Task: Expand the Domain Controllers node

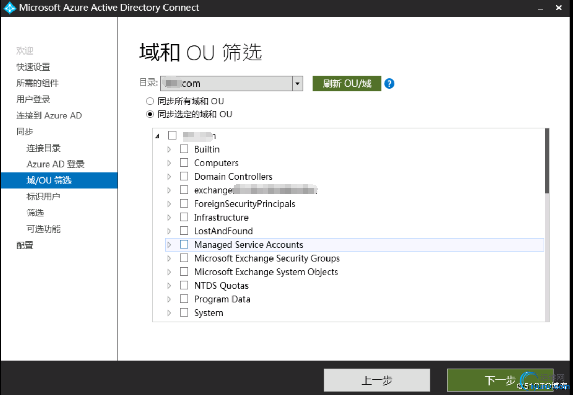Action: (169, 177)
